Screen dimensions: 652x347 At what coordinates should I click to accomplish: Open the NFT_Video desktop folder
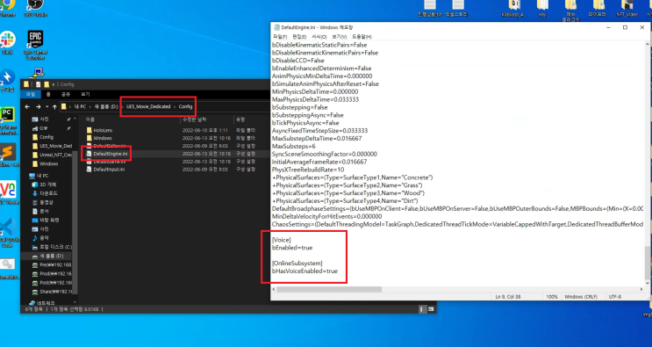[627, 8]
